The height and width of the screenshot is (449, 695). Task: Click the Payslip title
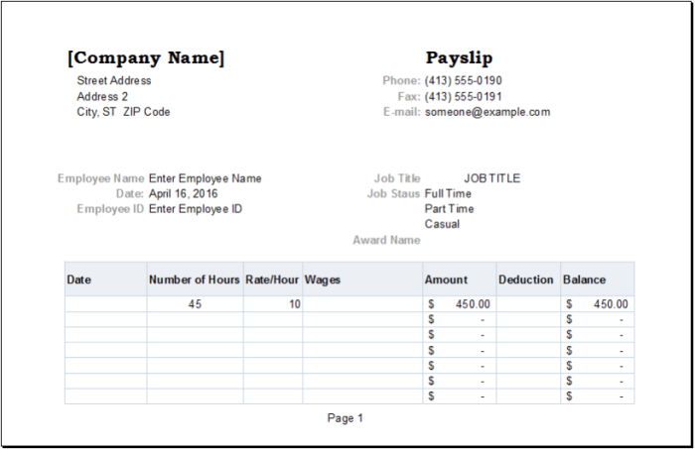coord(459,58)
